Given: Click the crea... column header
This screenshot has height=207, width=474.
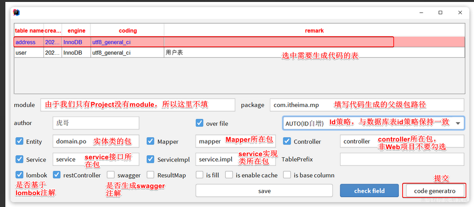Looking at the screenshot, I should [53, 31].
